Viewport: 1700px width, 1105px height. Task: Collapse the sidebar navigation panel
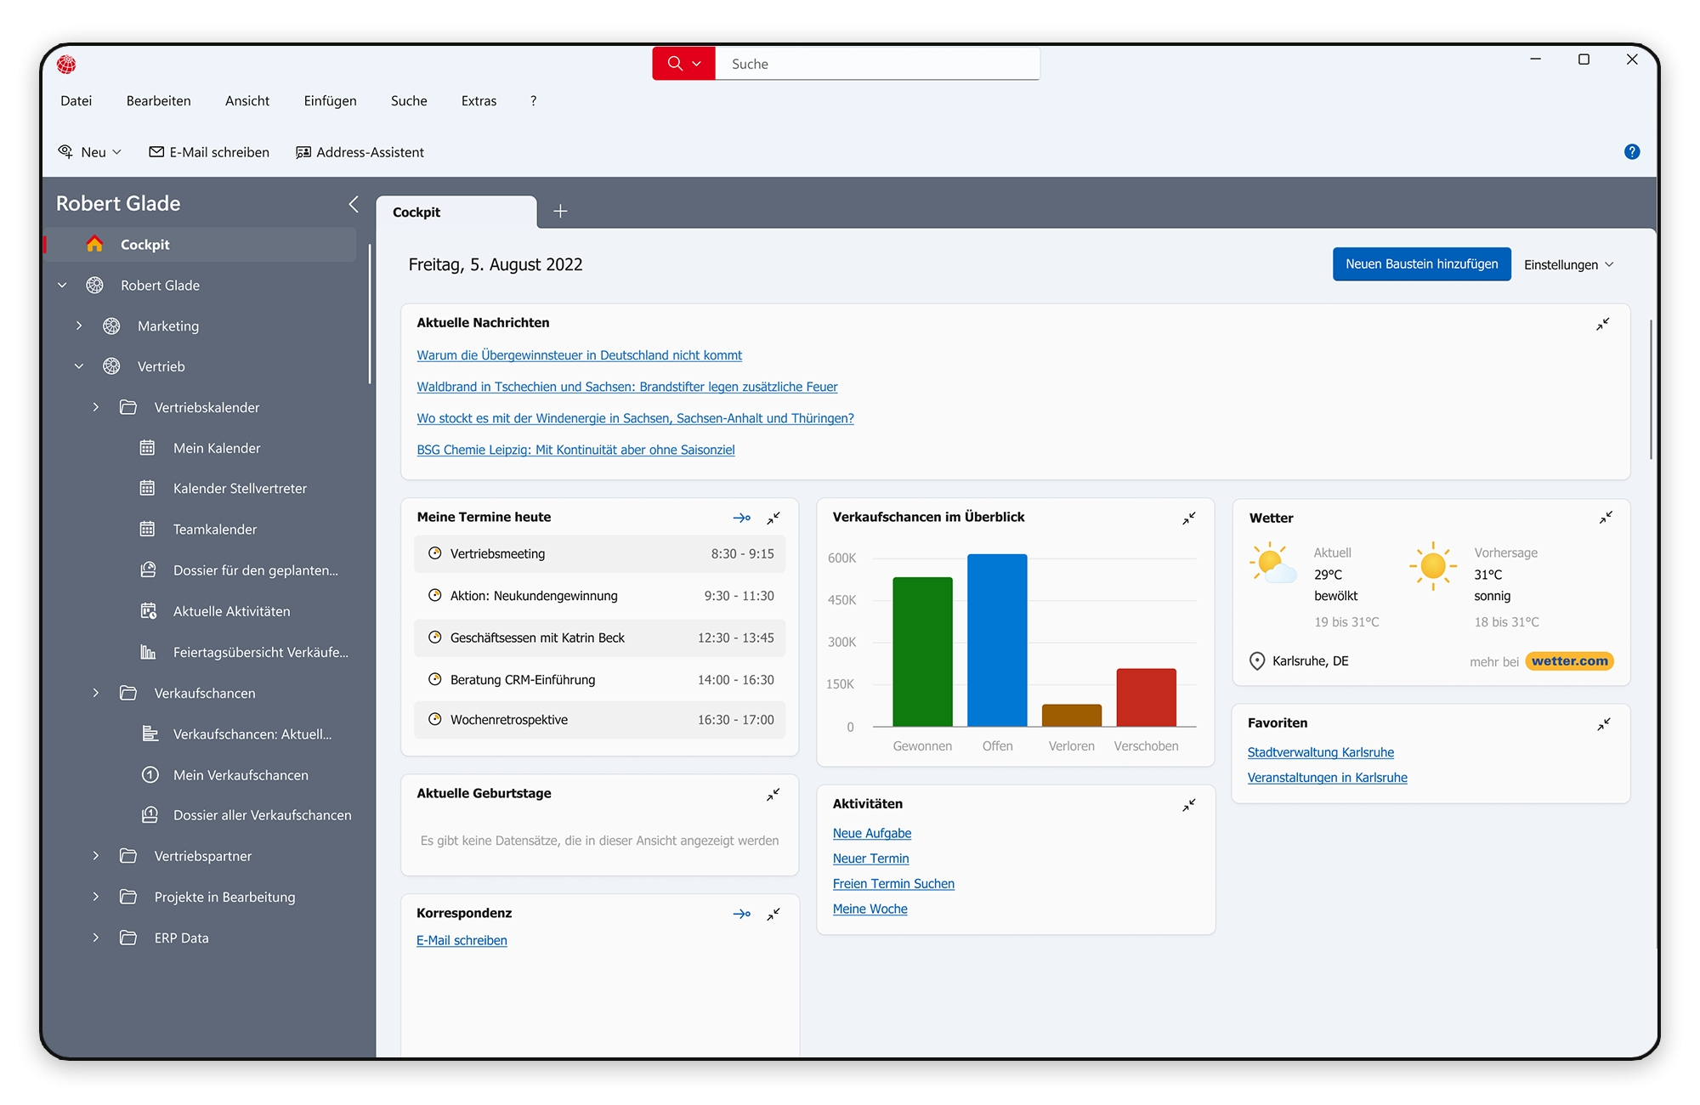[x=354, y=204]
